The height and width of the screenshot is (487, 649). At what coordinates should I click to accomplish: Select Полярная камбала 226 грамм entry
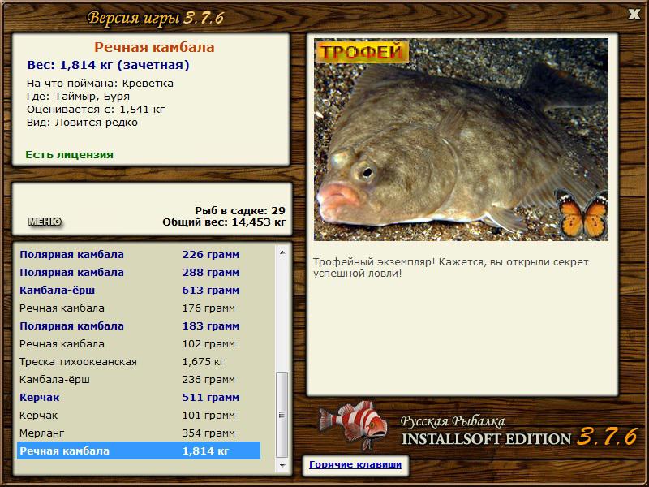click(139, 255)
